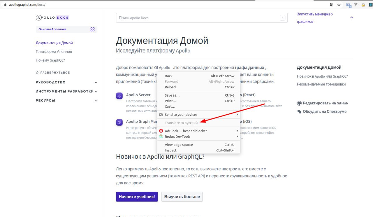Screen dimensions: 373x217
Task: Click the site lock icon in address bar
Action: coord(5,5)
